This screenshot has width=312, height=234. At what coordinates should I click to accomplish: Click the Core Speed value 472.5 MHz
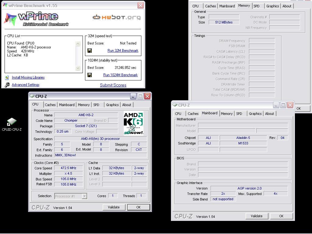[x=69, y=168]
